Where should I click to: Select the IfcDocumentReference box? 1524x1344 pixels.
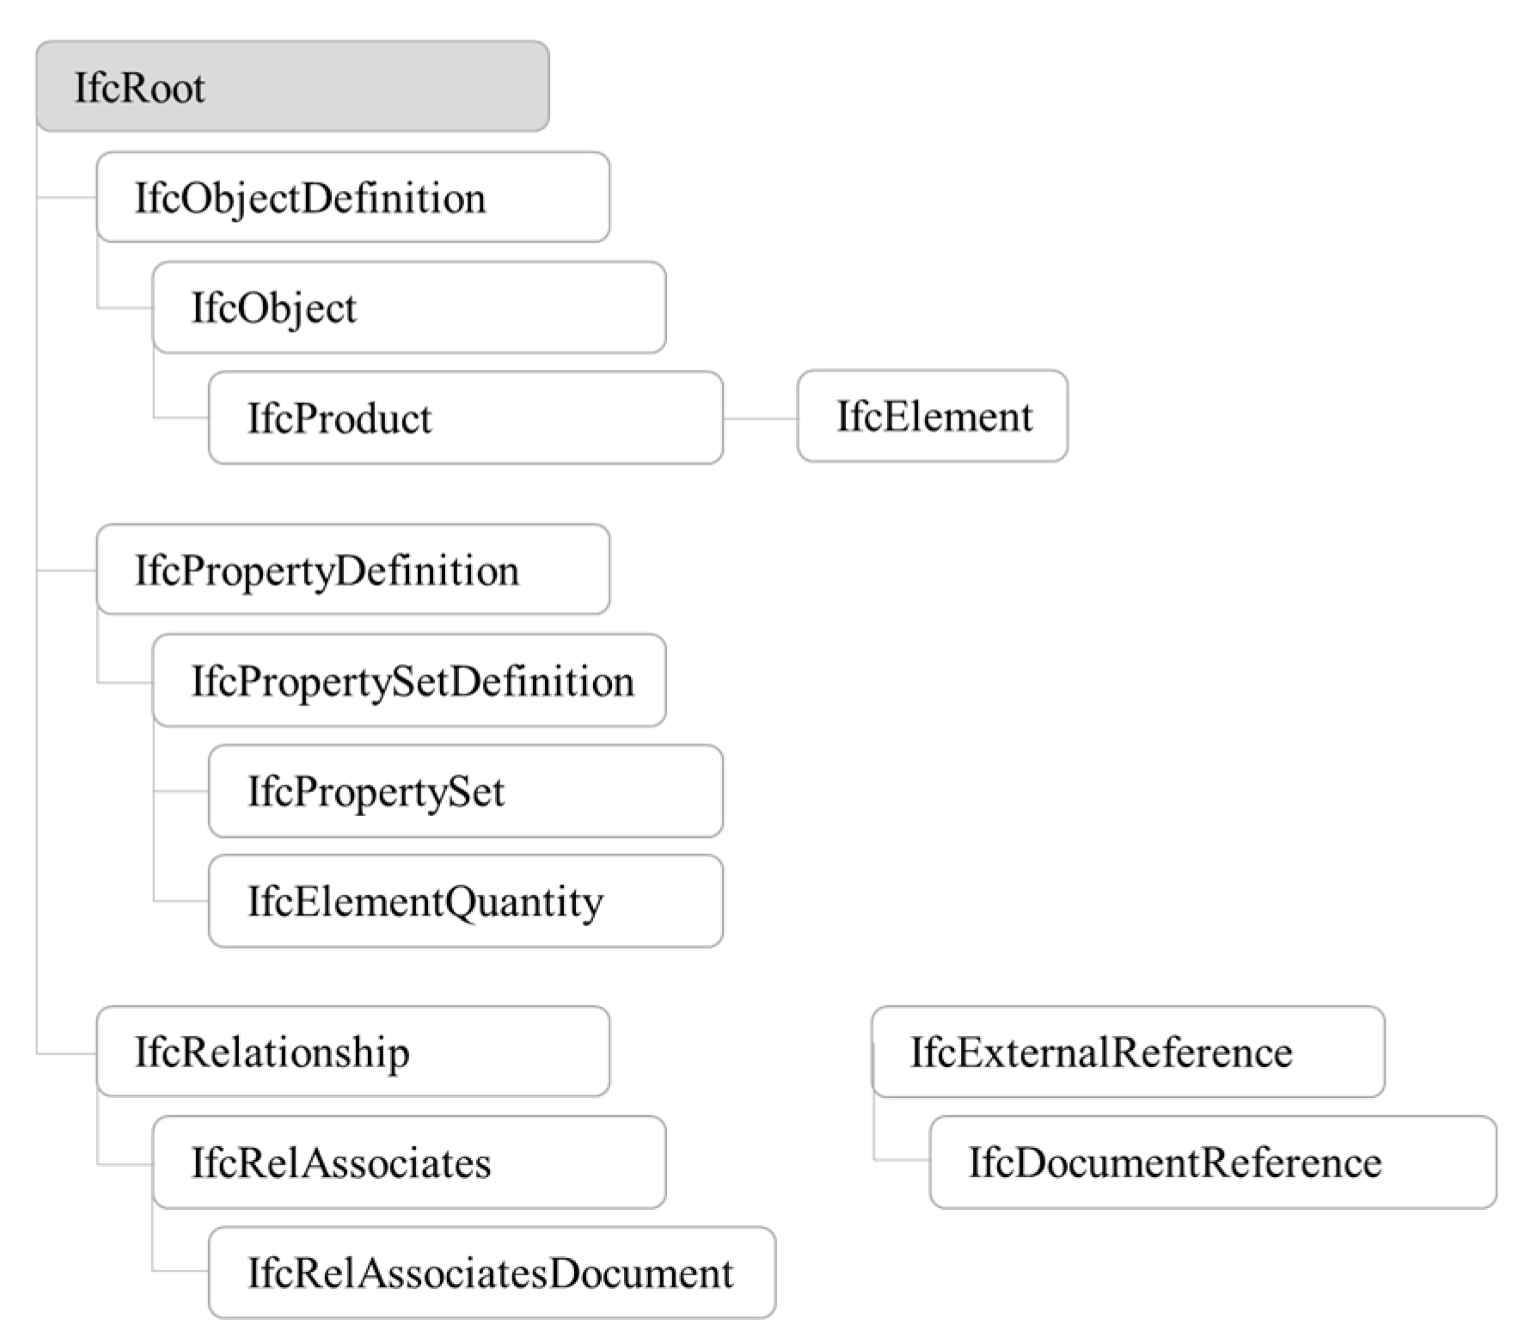click(x=1213, y=1163)
